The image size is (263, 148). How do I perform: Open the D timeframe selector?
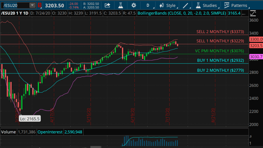click(148, 5)
